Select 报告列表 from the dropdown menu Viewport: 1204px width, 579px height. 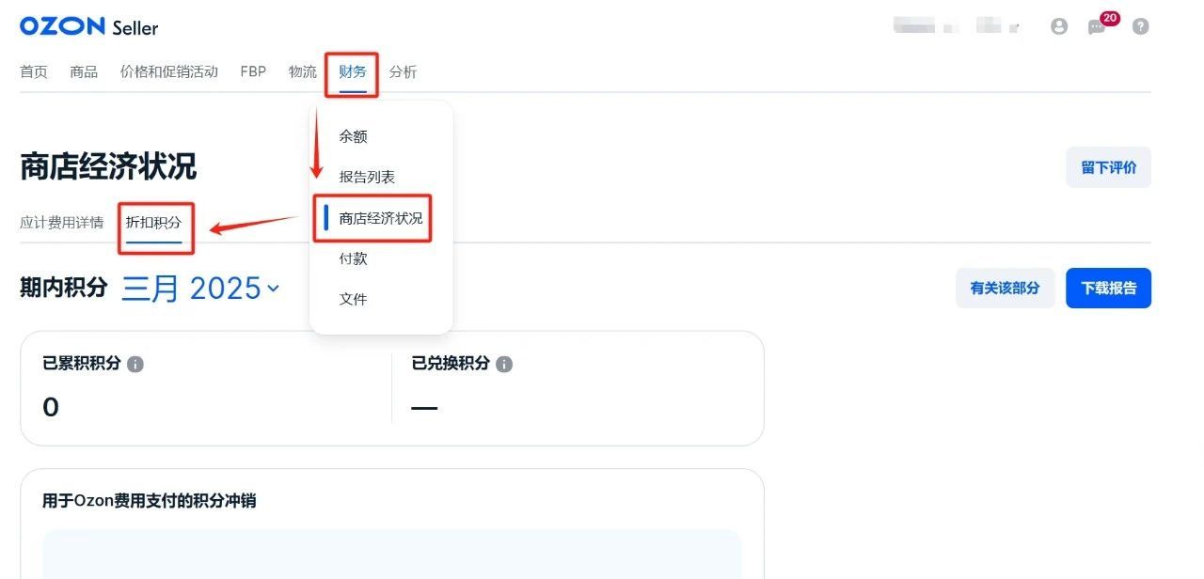click(x=367, y=177)
